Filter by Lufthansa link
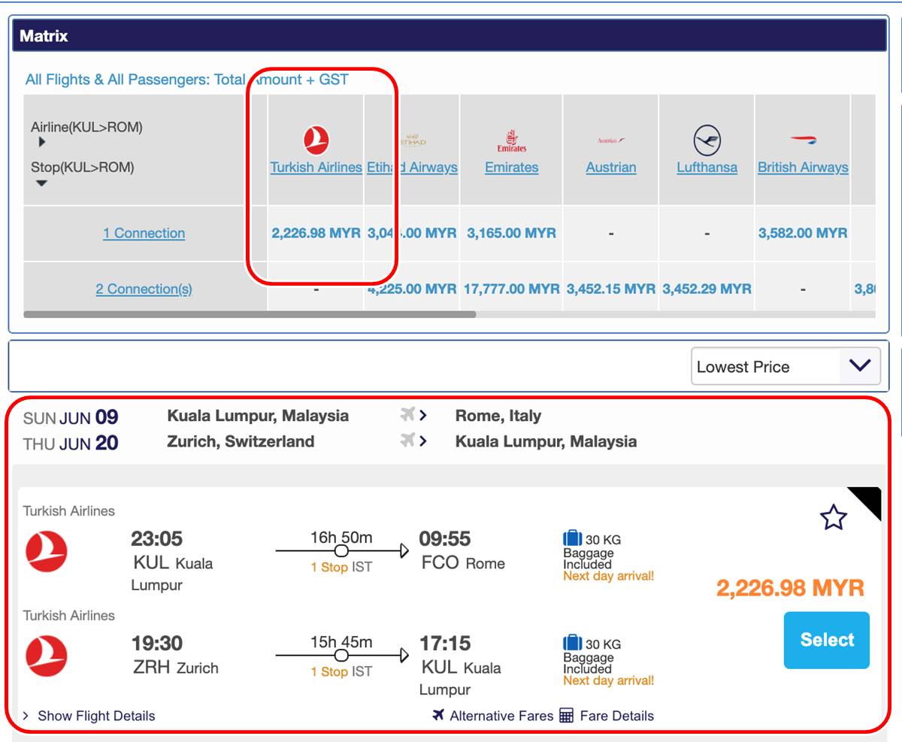Screen dimensions: 902x742 (707, 168)
